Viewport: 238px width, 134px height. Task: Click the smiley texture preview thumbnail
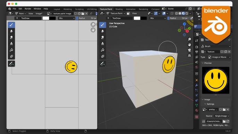215,80
